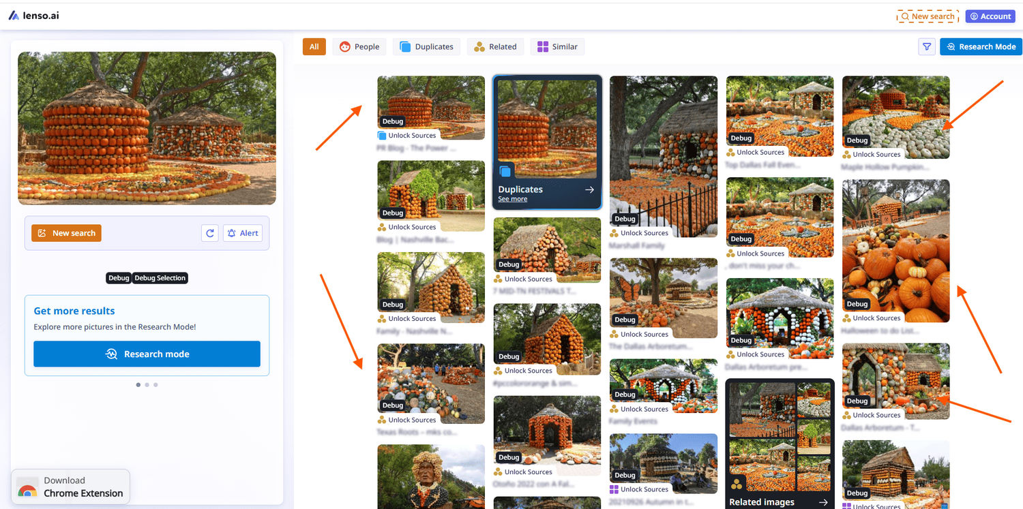Click the Download Chrome Extension banner
The width and height of the screenshot is (1023, 509).
tap(70, 487)
